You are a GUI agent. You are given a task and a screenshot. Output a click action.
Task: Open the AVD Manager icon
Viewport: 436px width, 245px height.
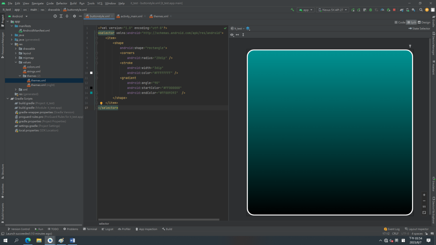click(x=407, y=10)
